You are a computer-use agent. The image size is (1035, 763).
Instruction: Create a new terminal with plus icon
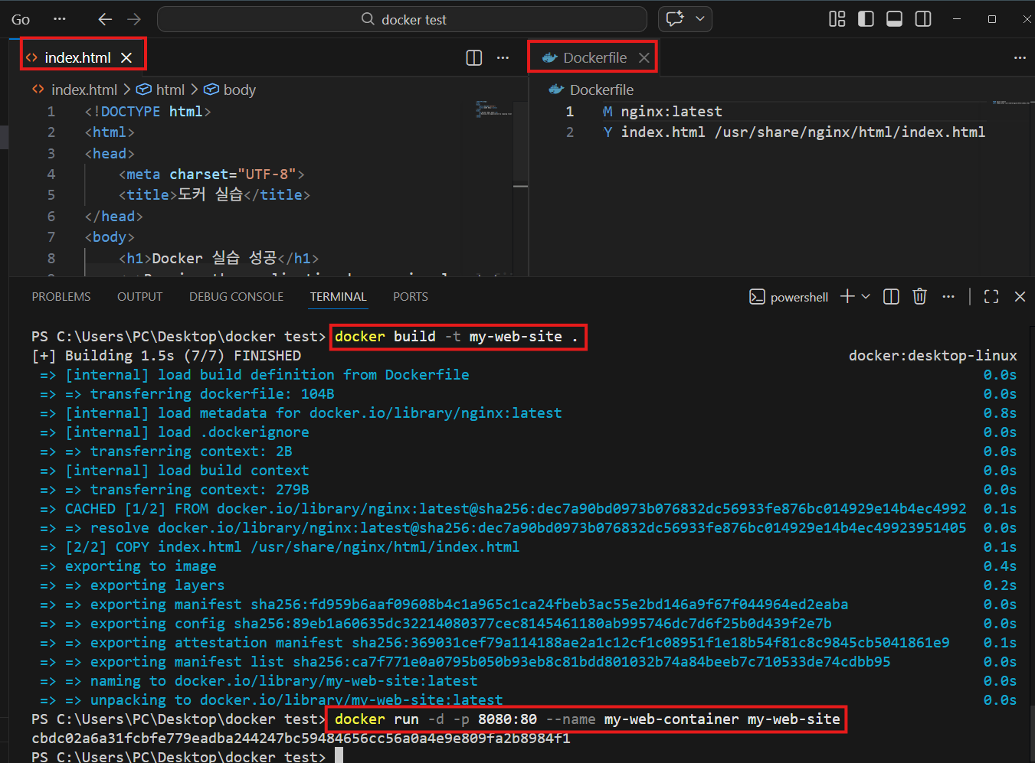click(847, 296)
